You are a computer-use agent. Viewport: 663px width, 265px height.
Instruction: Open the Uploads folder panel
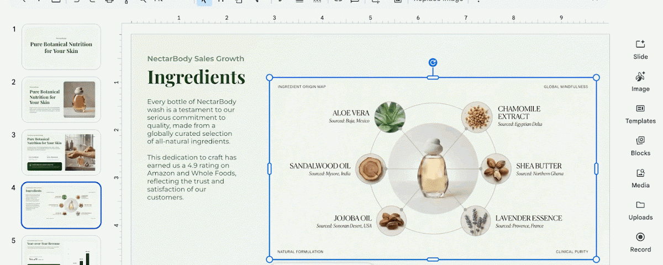(x=640, y=210)
